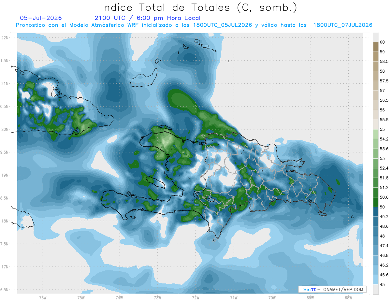Viewport: 391px width, 302px height.
Task: Click the longitude axis label '69W'
Action: click(x=310, y=298)
